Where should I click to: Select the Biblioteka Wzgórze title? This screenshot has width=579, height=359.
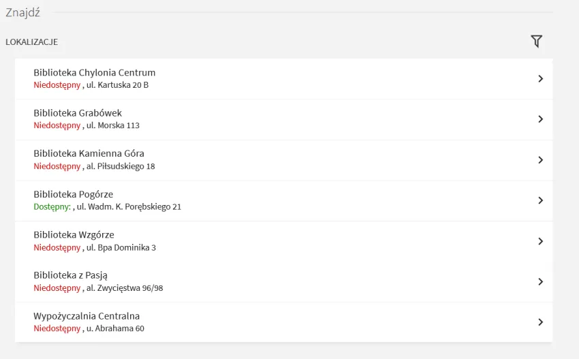tap(74, 235)
